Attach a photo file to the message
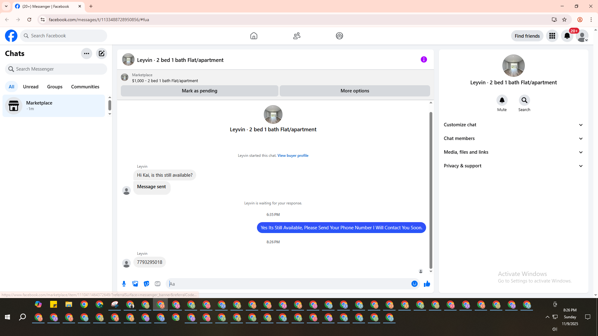The height and width of the screenshot is (336, 598). (x=135, y=284)
